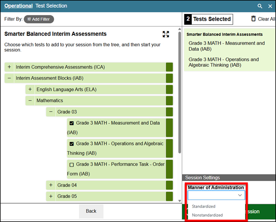Viewport: 276px width, 222px height.
Task: Click the scrollbar up arrow
Action: [180, 29]
